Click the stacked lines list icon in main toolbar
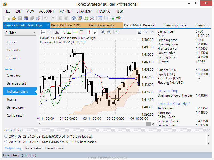This screenshot has height=160, width=214. pos(106,18)
